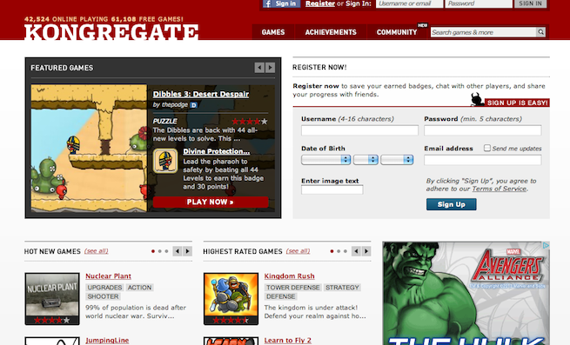Click the developer badge next to thepodge

(194, 105)
